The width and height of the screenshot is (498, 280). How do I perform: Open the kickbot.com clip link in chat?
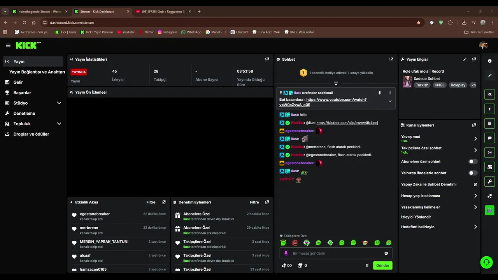(347, 123)
